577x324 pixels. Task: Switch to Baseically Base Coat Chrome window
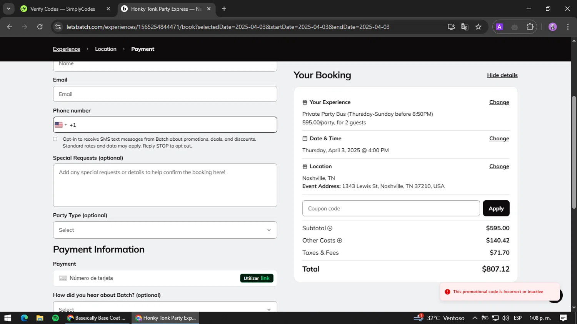click(97, 318)
